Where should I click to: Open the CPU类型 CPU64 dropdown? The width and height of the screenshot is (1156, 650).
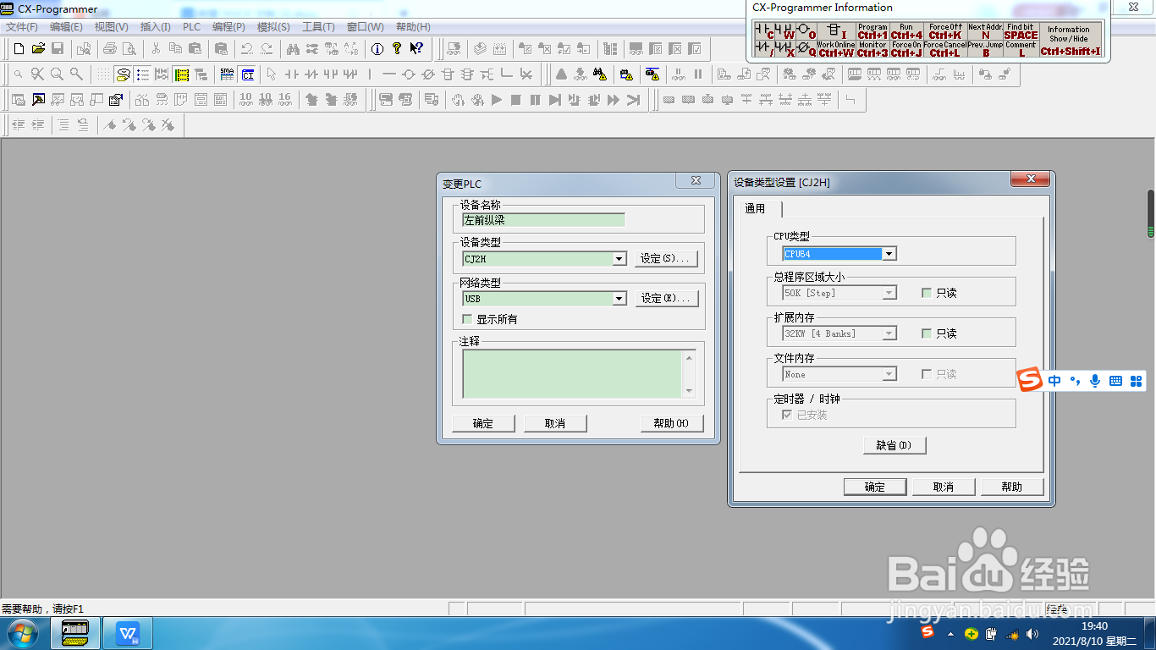pos(889,254)
